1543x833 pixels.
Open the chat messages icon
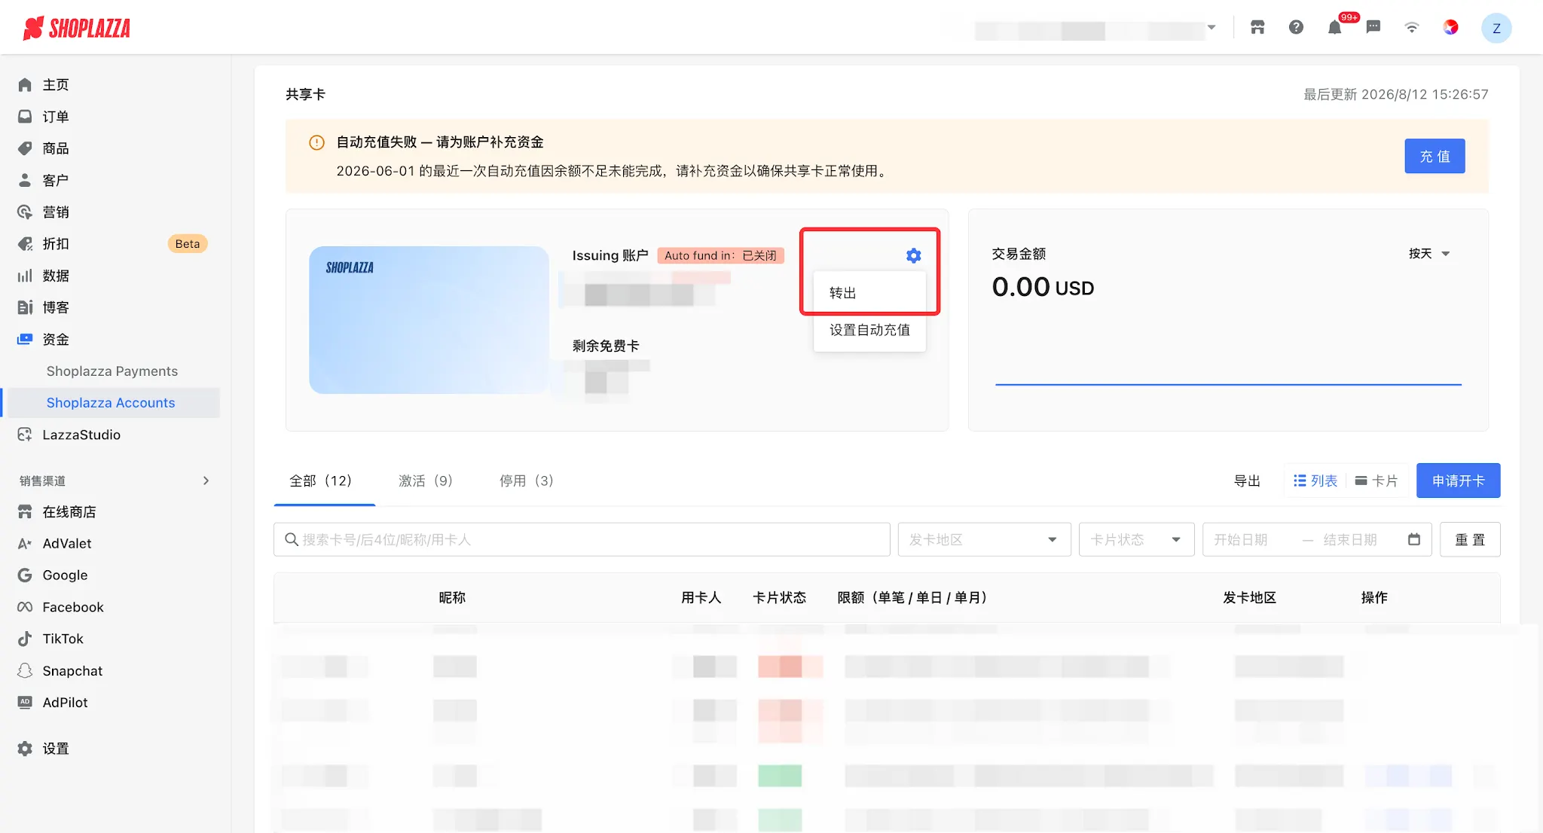pos(1373,28)
